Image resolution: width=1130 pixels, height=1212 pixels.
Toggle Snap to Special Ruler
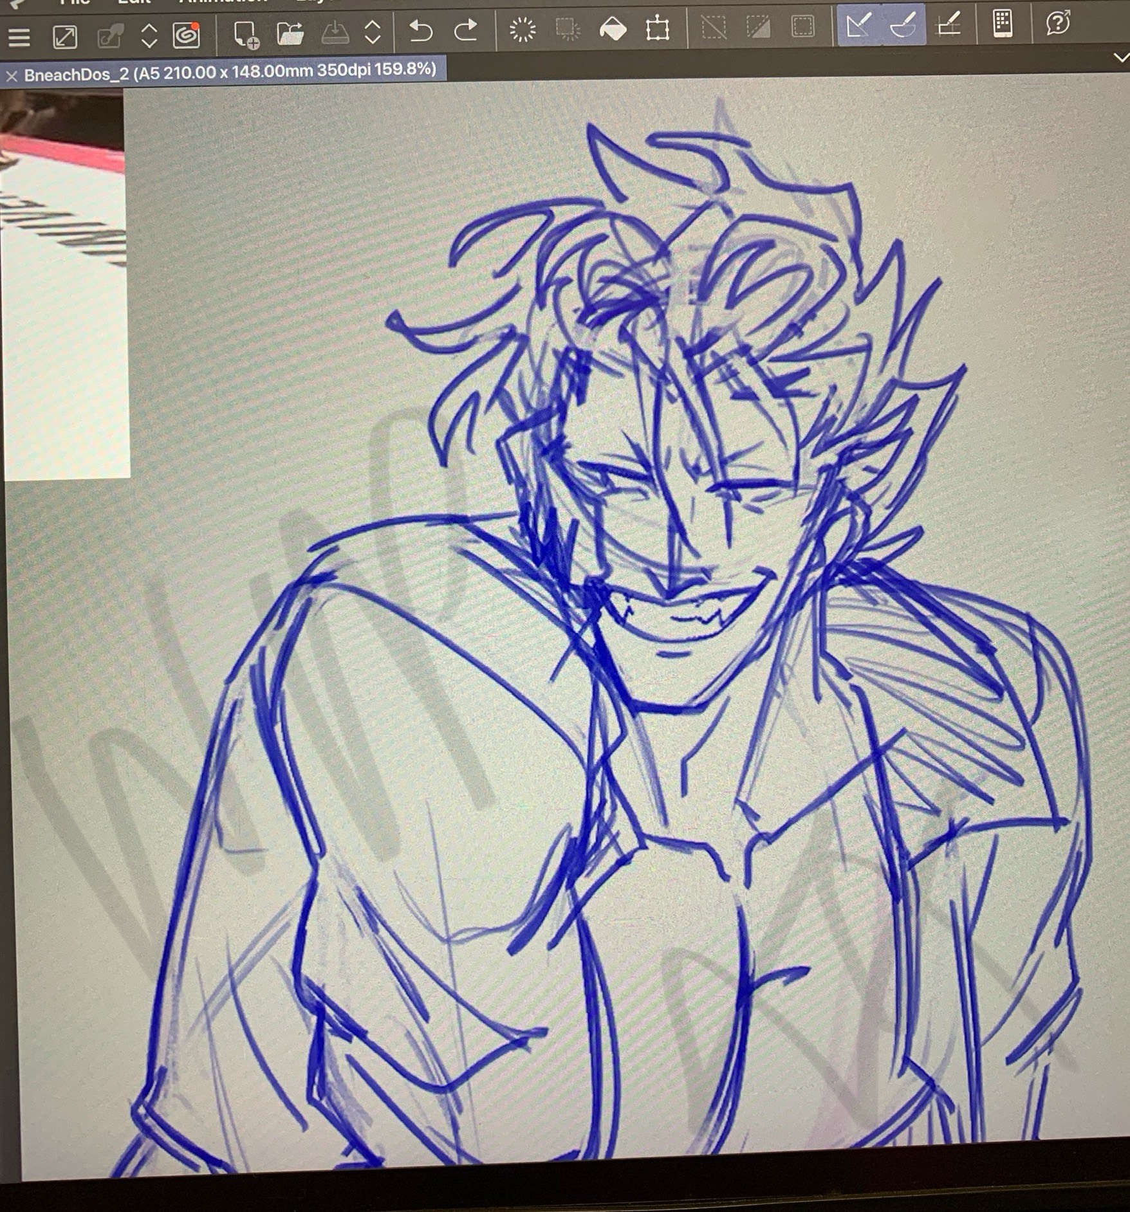(903, 26)
